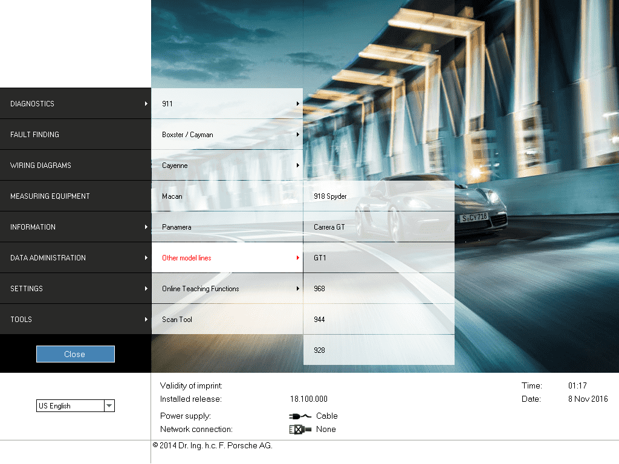Screen dimensions: 619x464
Task: Select Data Administration menu item
Action: coord(76,258)
